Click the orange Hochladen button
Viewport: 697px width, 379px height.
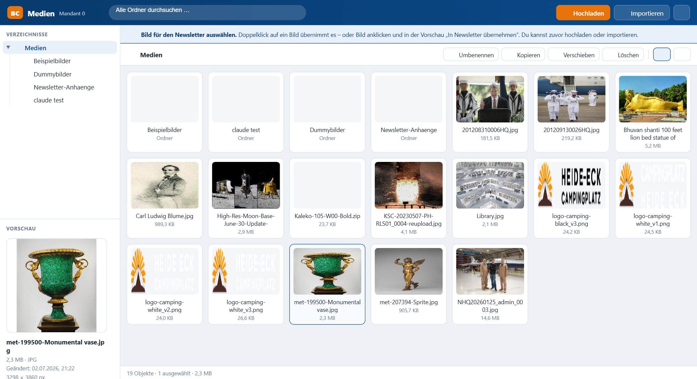tap(583, 13)
